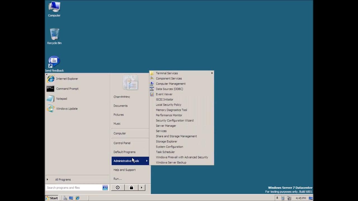Click the Data Sources (ODBC) icon

coord(152,89)
